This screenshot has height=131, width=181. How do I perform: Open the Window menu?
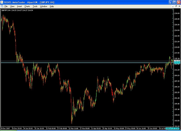click(43, 6)
